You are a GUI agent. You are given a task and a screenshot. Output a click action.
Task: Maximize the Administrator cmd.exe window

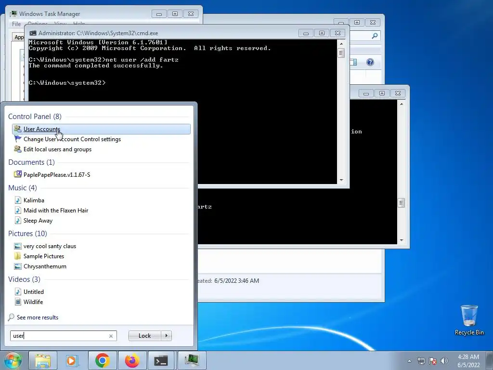point(322,33)
